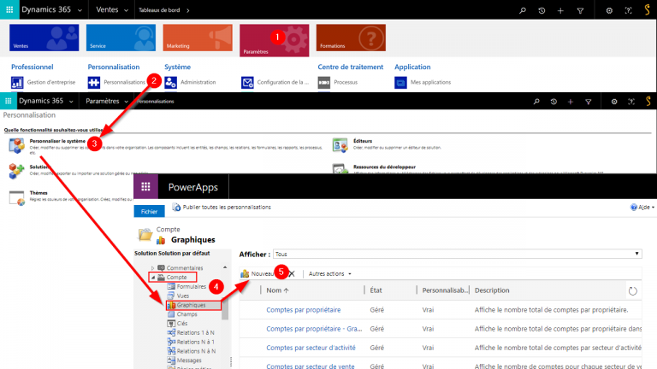The image size is (657, 369).
Task: Open Autres actions dropdown
Action: pyautogui.click(x=329, y=273)
